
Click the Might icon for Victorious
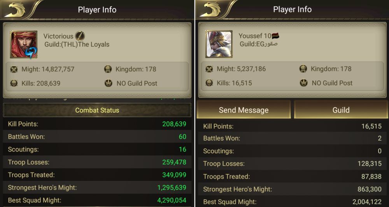[14, 69]
